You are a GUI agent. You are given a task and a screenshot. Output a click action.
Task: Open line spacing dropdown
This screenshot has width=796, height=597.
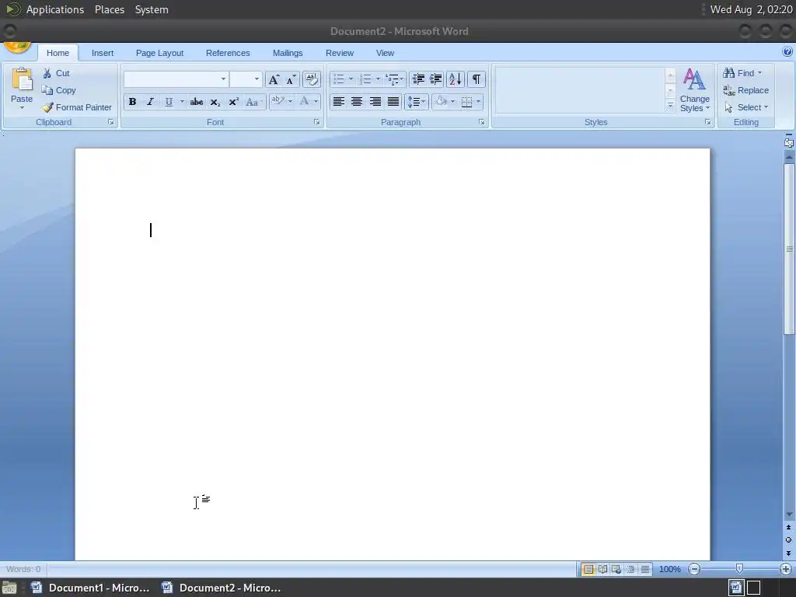point(422,102)
